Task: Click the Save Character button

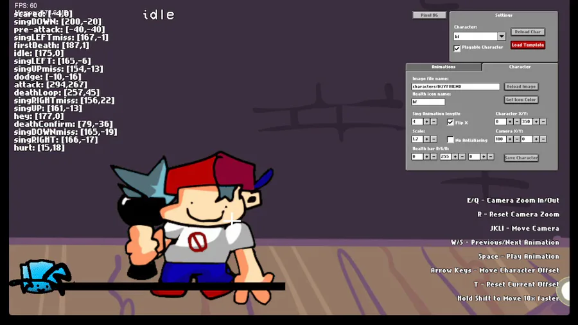Action: pos(521,158)
